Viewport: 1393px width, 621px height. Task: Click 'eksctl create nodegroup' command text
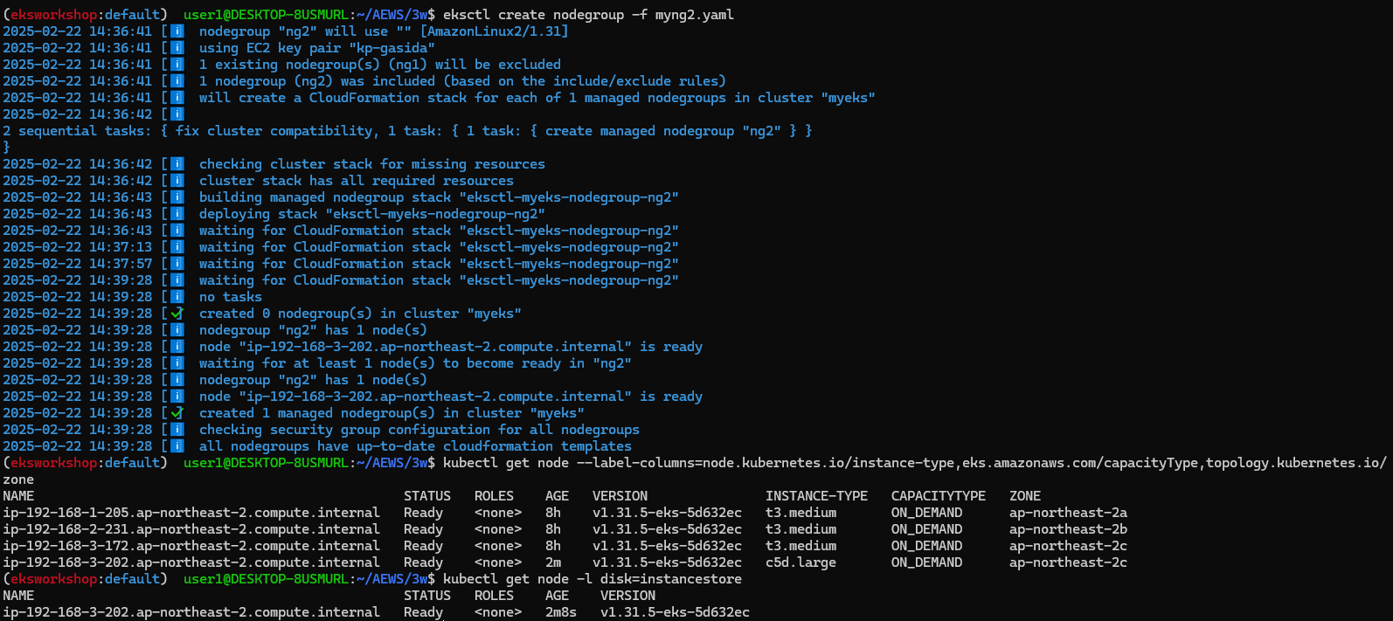click(533, 15)
